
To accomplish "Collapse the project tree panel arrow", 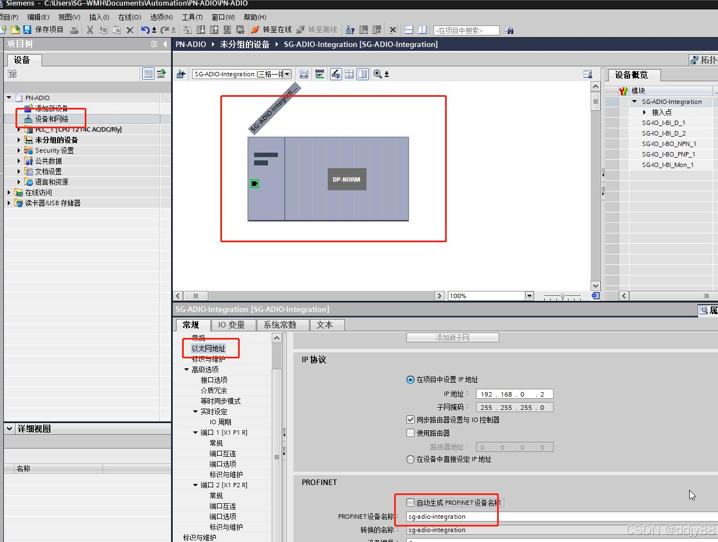I will pyautogui.click(x=165, y=44).
